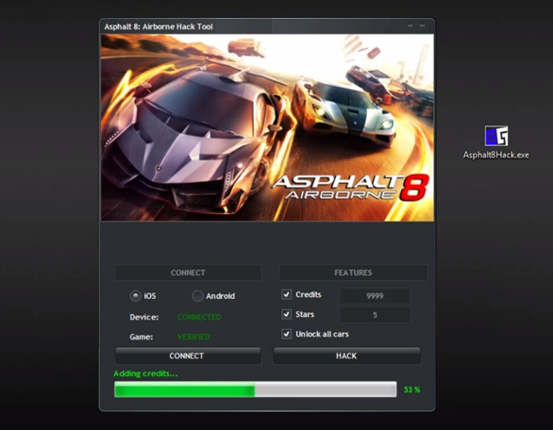
Task: Click the Asphalt8Hack.exe file name label
Action: [495, 155]
